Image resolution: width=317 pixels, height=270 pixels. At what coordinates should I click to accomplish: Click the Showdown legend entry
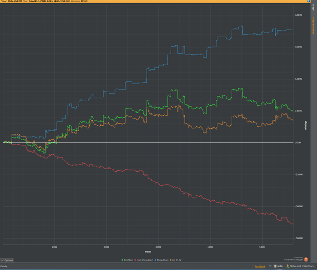coord(162,260)
